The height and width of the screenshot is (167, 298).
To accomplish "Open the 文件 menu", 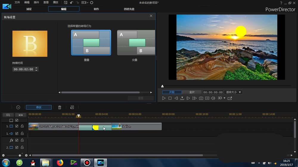I will pos(17,2).
